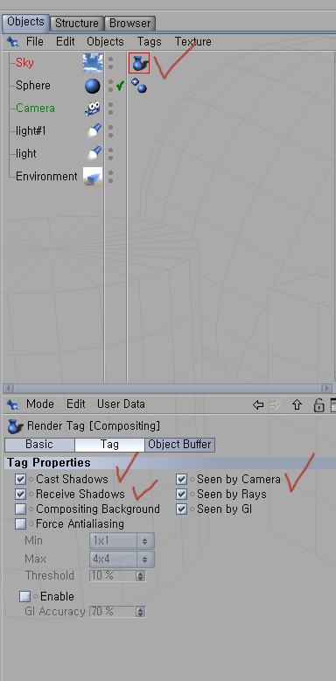Click the Threshold percentage spinner arrows
336x681 pixels.
pos(140,576)
